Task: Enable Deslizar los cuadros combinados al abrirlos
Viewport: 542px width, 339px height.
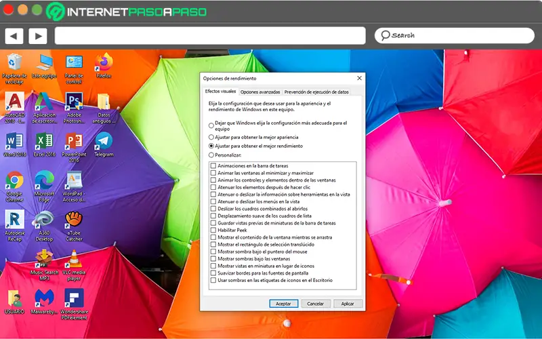Action: pos(213,209)
